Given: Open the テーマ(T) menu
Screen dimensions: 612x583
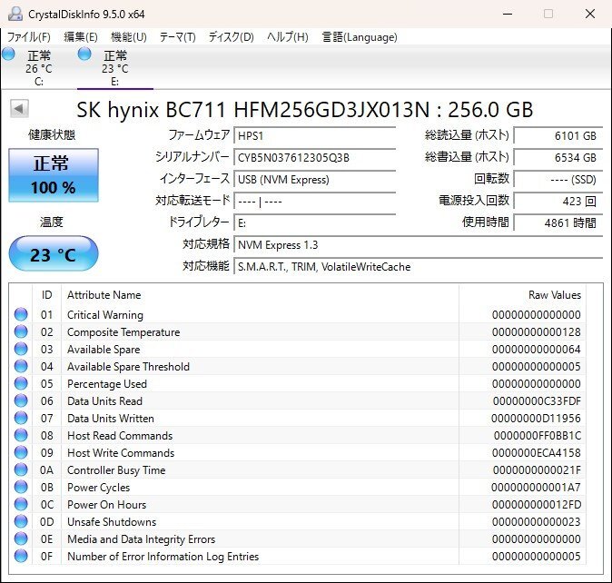Looking at the screenshot, I should 177,37.
